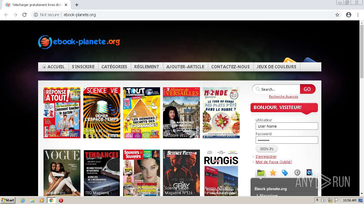Open the CONTACTEZ-NOUS page
This screenshot has height=204, width=364.
coord(230,67)
